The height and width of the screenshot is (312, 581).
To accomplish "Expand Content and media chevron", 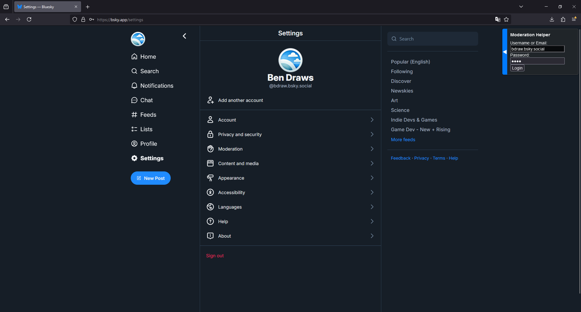I will tap(372, 163).
